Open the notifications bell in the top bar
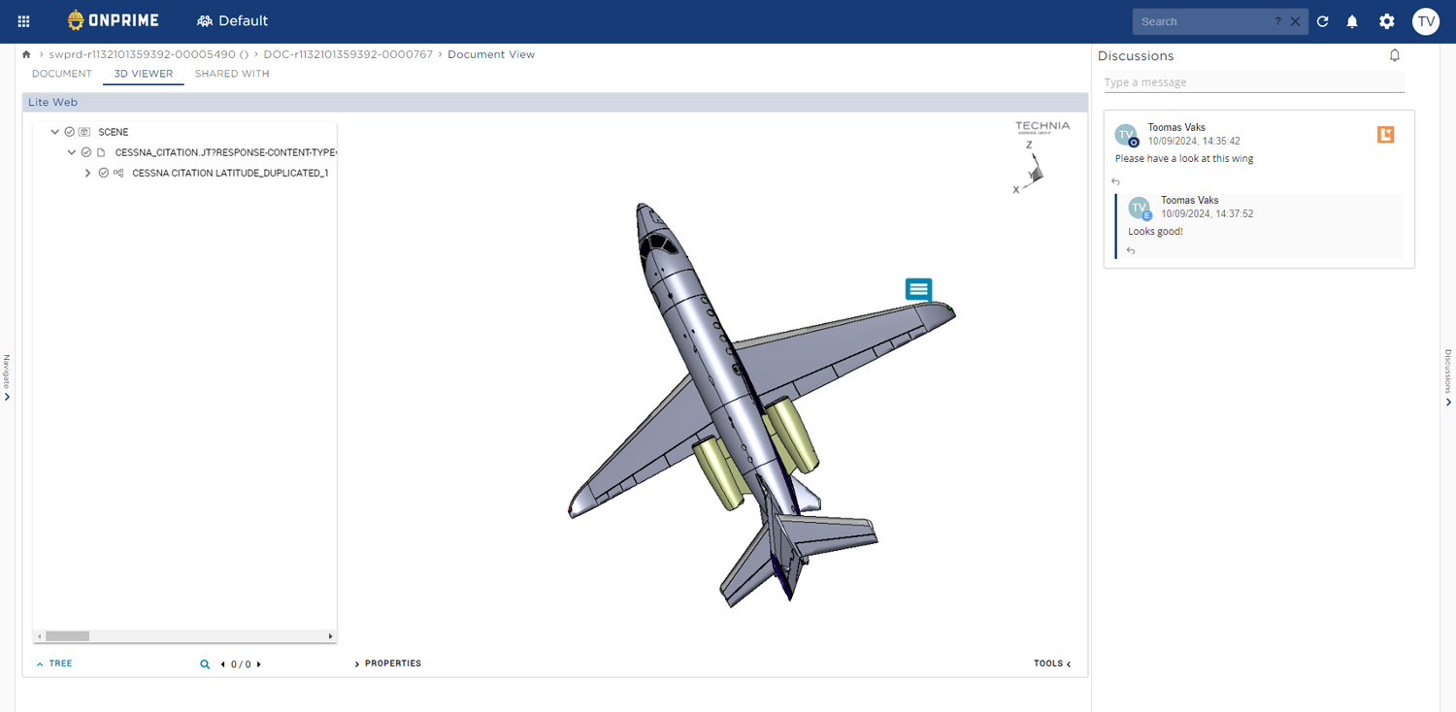Viewport: 1456px width, 712px height. coord(1352,21)
